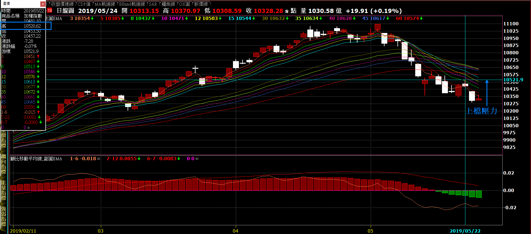Click the 顧比移動平均線_副圖EMA indicator title
Image resolution: width=531 pixels, height=234 pixels.
(36, 159)
